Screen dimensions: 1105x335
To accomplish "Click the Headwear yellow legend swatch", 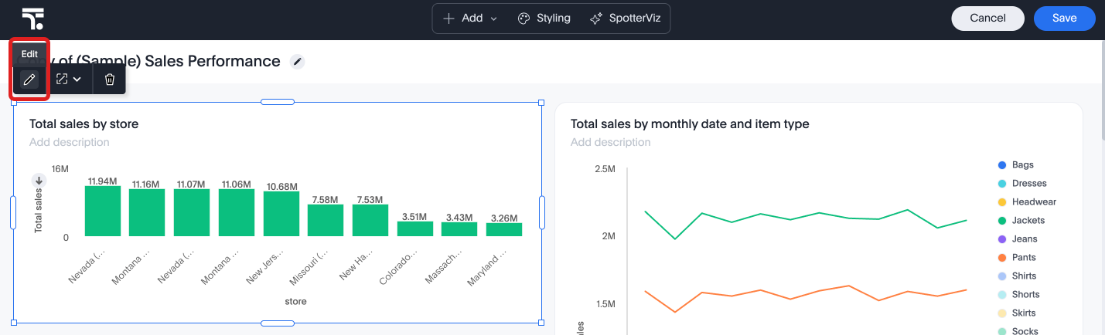I will point(1002,202).
